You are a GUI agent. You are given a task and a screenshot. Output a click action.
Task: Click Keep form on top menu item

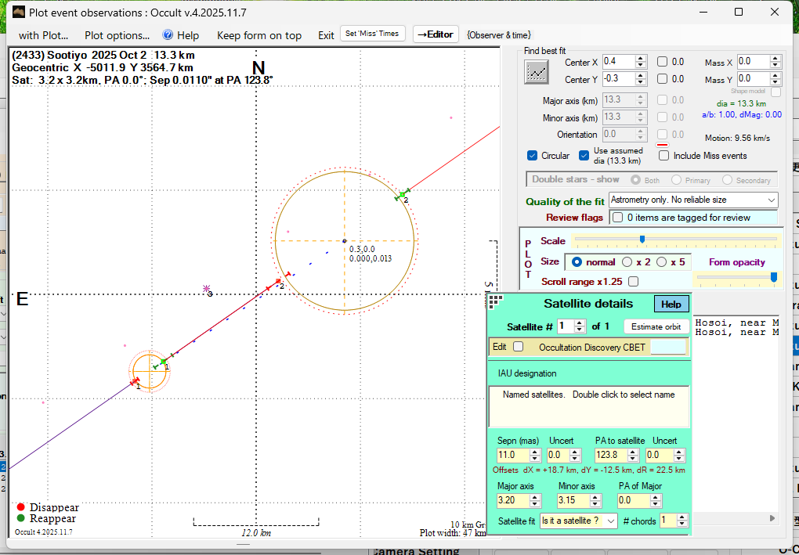[258, 35]
